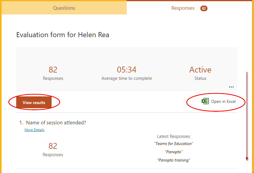Click the Name of session attended question heading

56,123
